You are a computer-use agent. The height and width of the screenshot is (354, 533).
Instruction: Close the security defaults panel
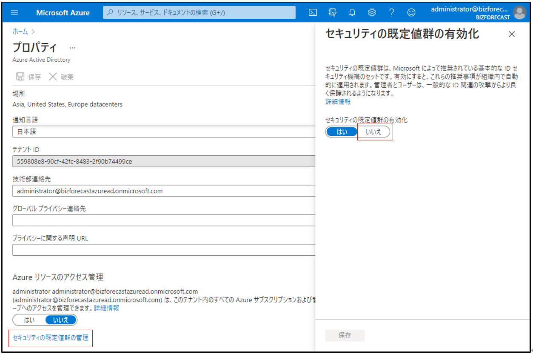pos(512,34)
